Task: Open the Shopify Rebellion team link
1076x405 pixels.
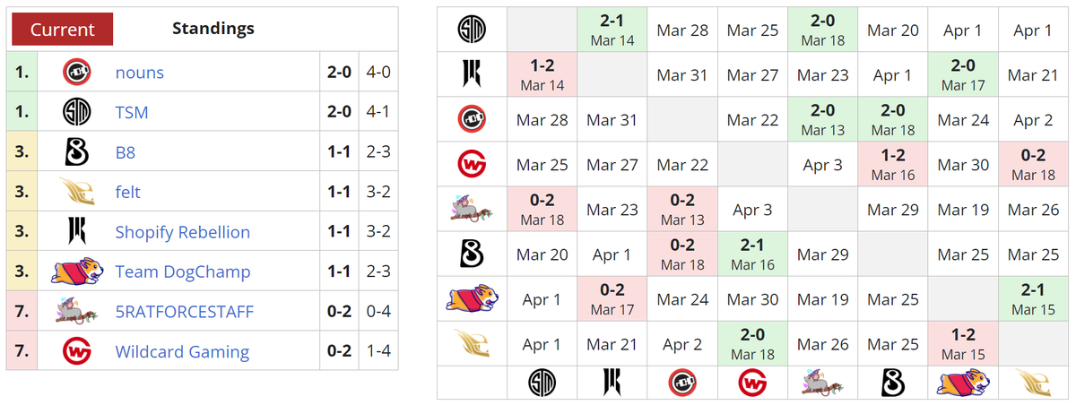Action: (182, 232)
